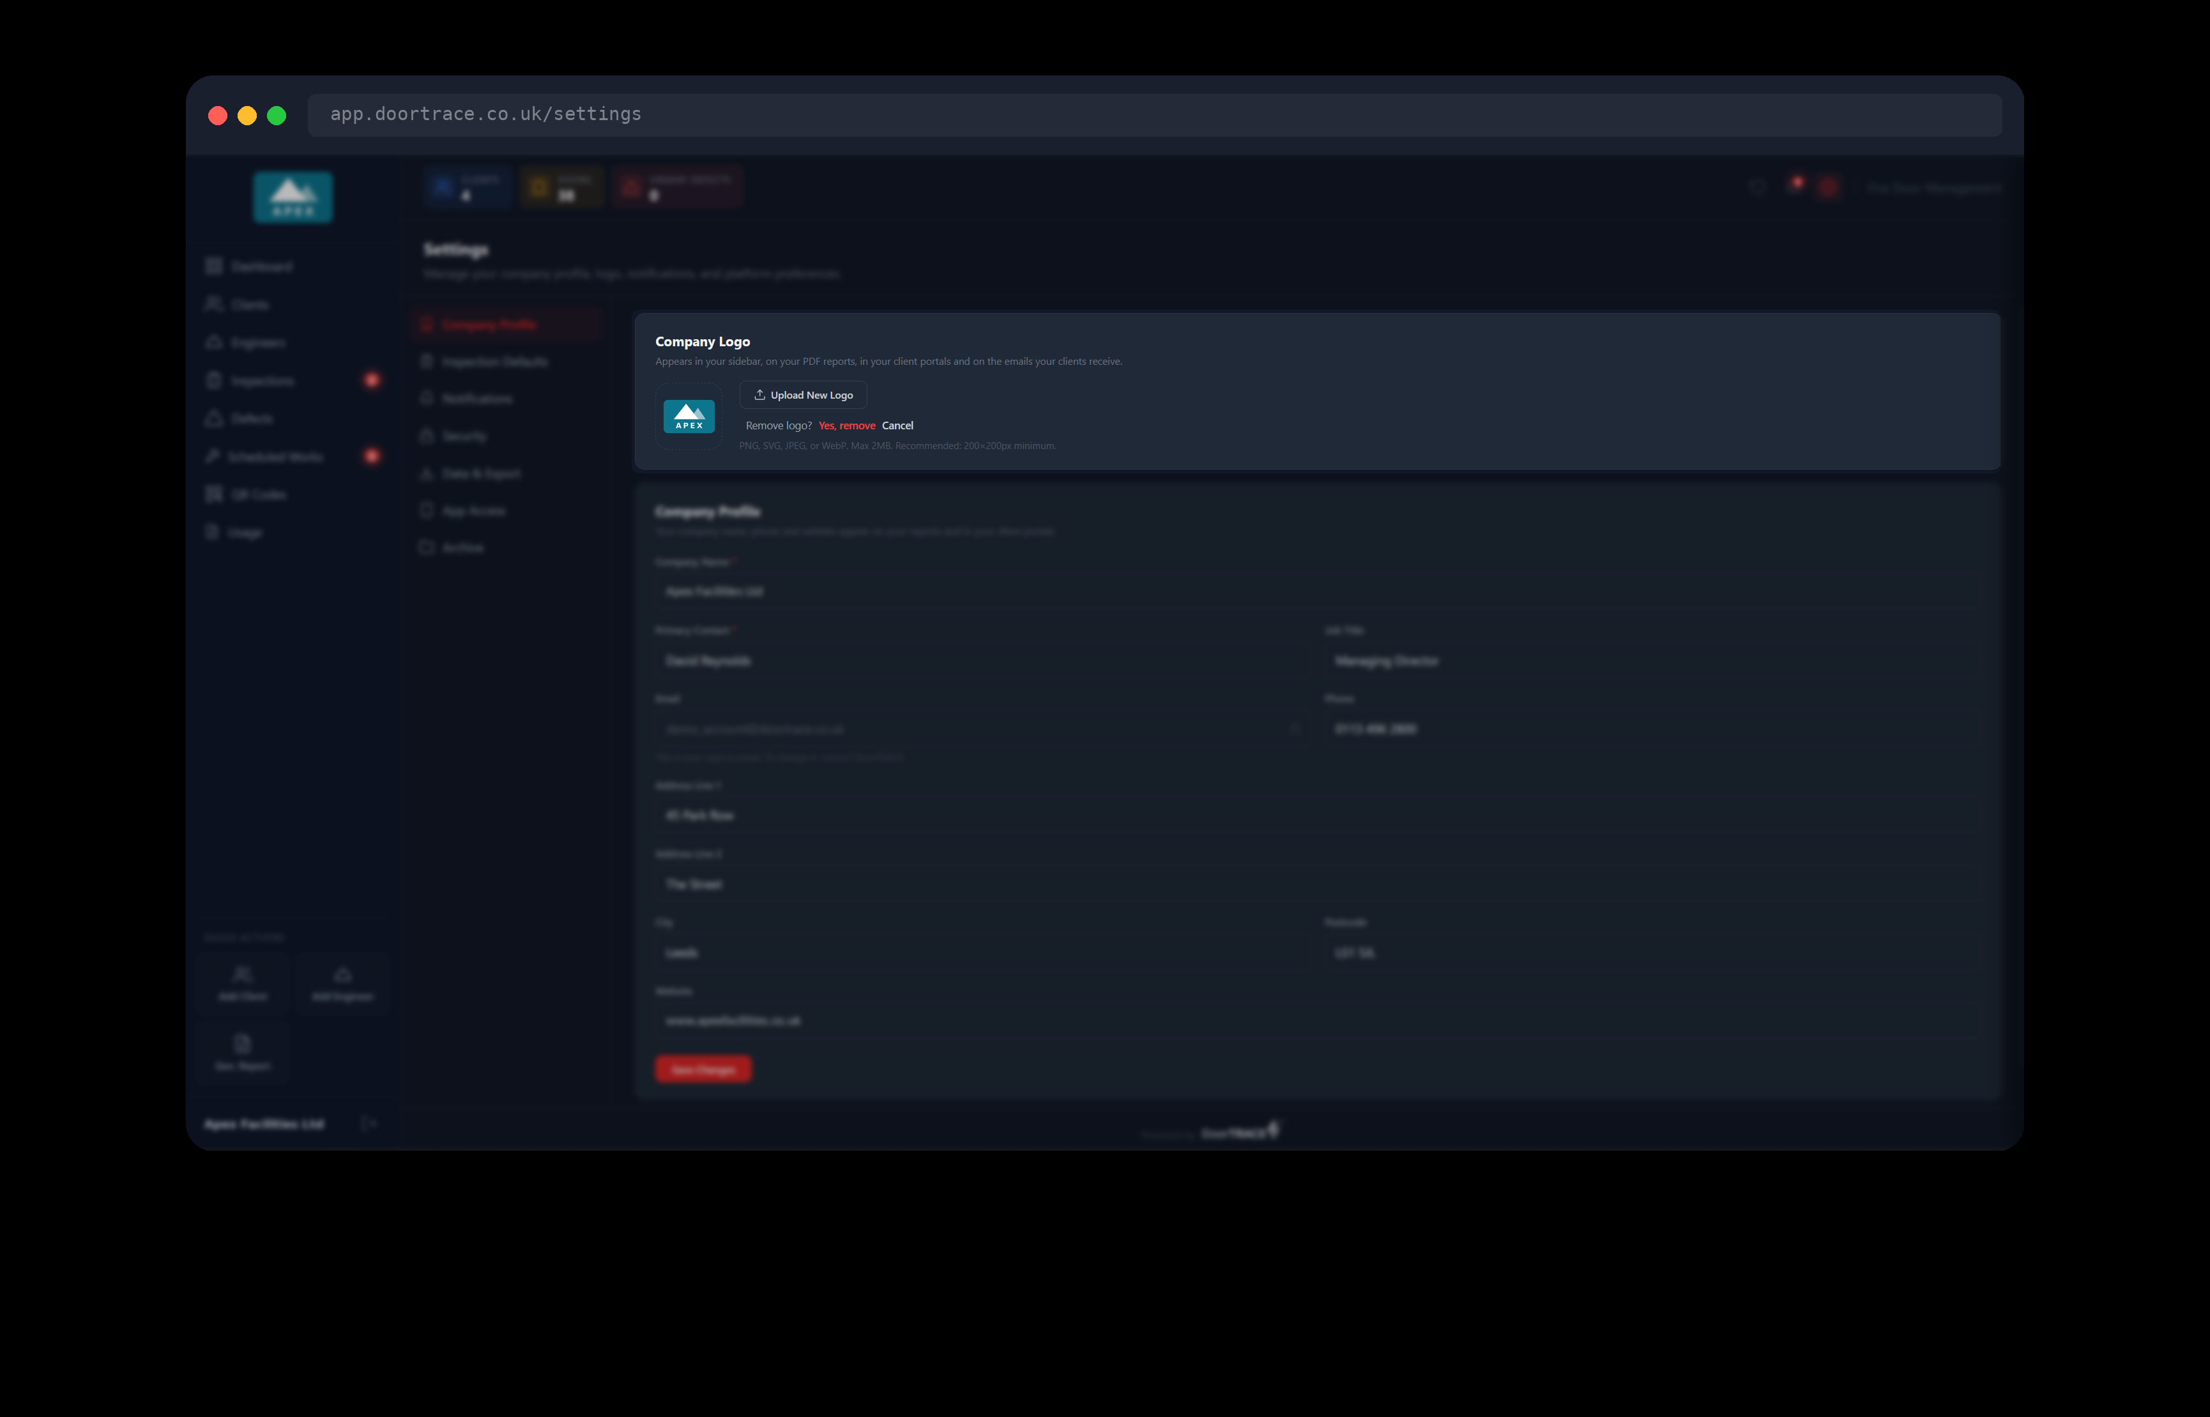
Task: Click the Upload New Logo button
Action: tap(803, 395)
